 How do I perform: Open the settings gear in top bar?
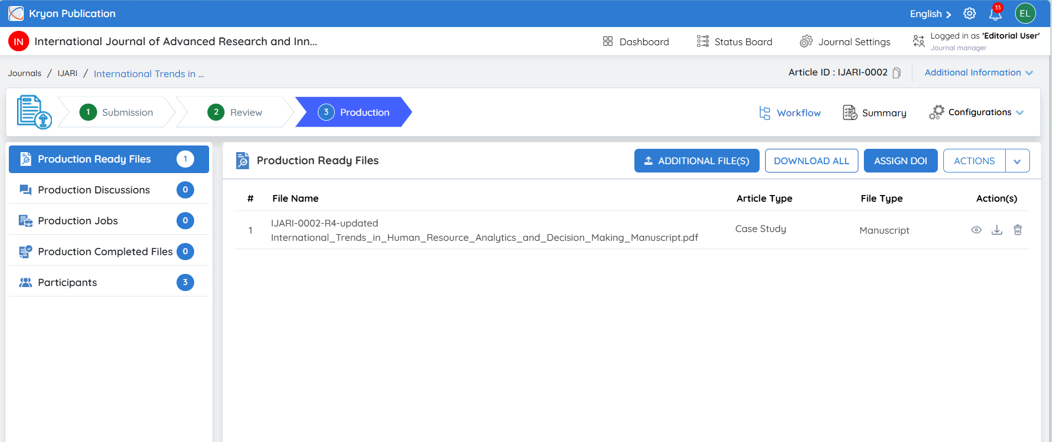[969, 14]
